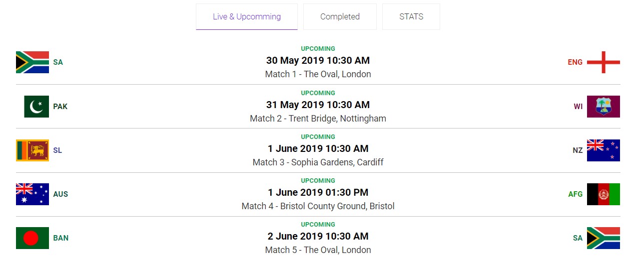637x257 pixels.
Task: Click the England flag icon
Action: click(x=603, y=62)
